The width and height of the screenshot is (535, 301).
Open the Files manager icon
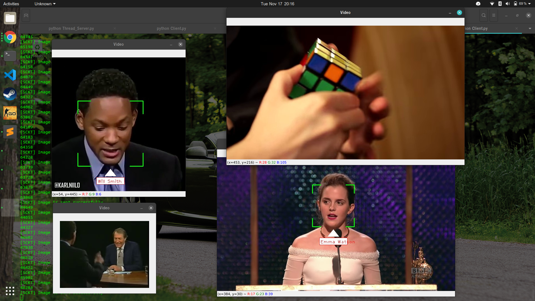coord(10,18)
